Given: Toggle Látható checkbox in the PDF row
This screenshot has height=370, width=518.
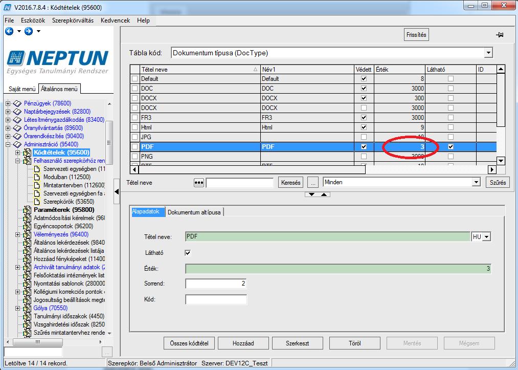Looking at the screenshot, I should point(451,147).
